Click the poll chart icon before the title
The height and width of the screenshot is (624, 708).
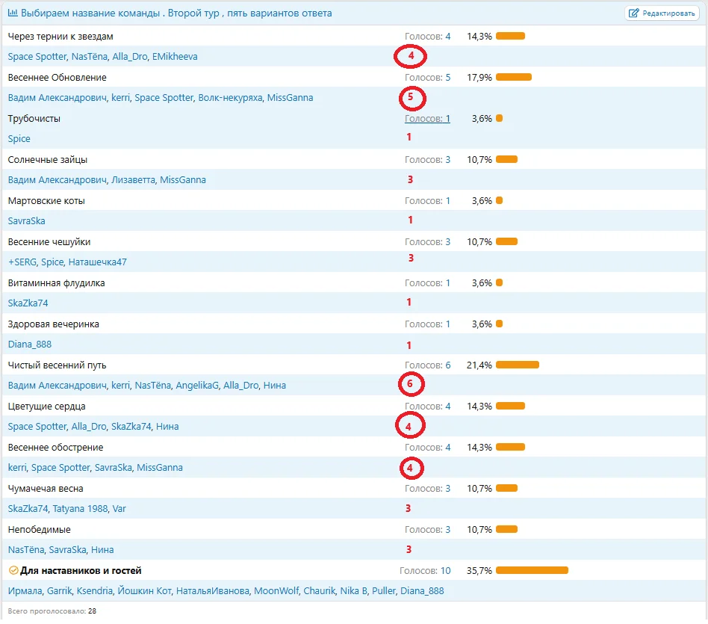[x=12, y=13]
